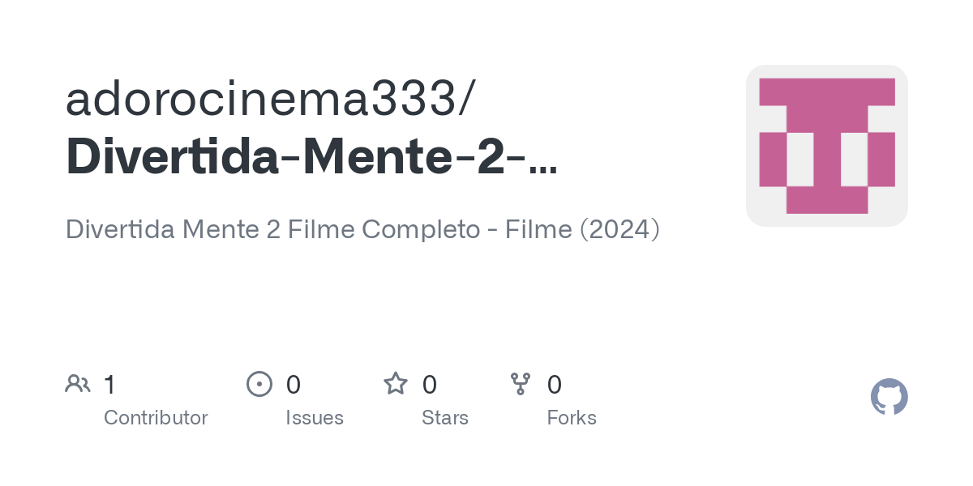Viewport: 973px width, 486px height.
Task: Click the Forks branch icon
Action: pos(520,384)
